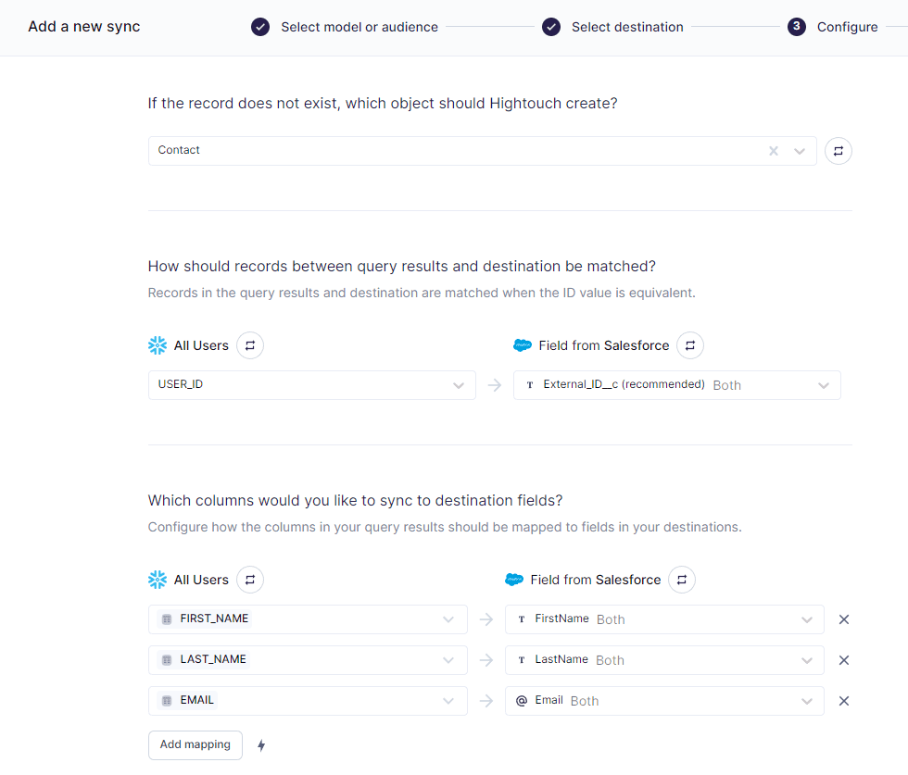
Task: Open the Email destination field dropdown
Action: coord(664,701)
